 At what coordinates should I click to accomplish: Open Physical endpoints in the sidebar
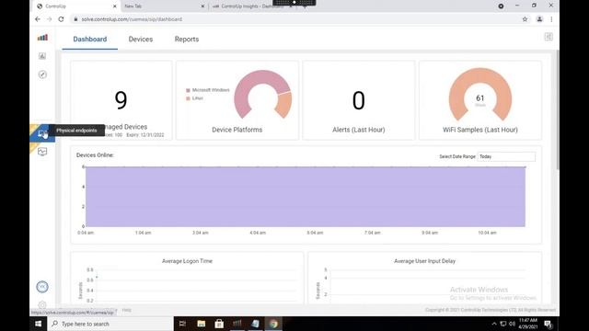click(42, 132)
